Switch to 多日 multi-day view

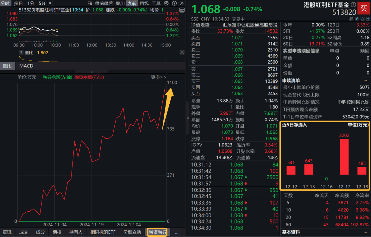pyautogui.click(x=18, y=3)
